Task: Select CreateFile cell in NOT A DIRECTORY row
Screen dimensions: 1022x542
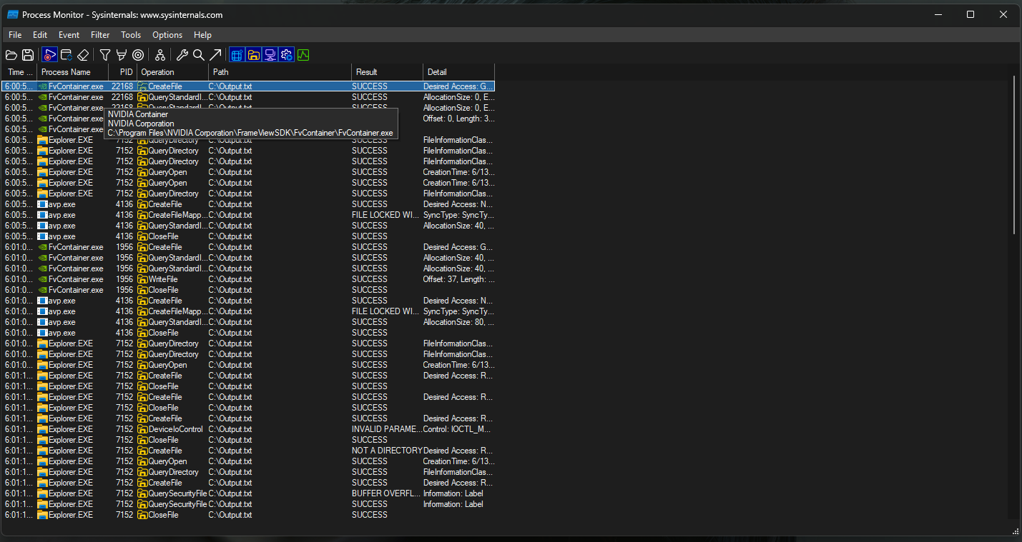Action: (x=165, y=451)
